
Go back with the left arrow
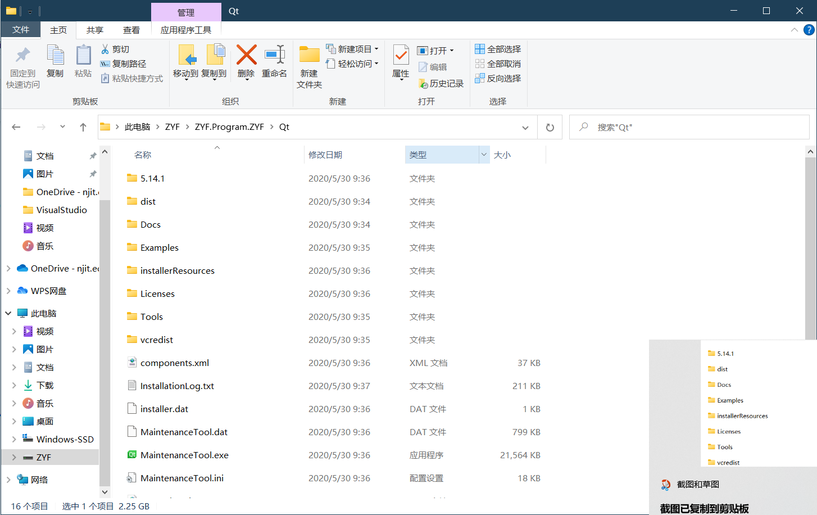[16, 127]
